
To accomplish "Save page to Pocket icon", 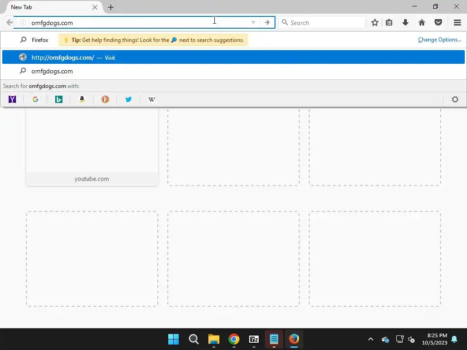I will pos(438,23).
